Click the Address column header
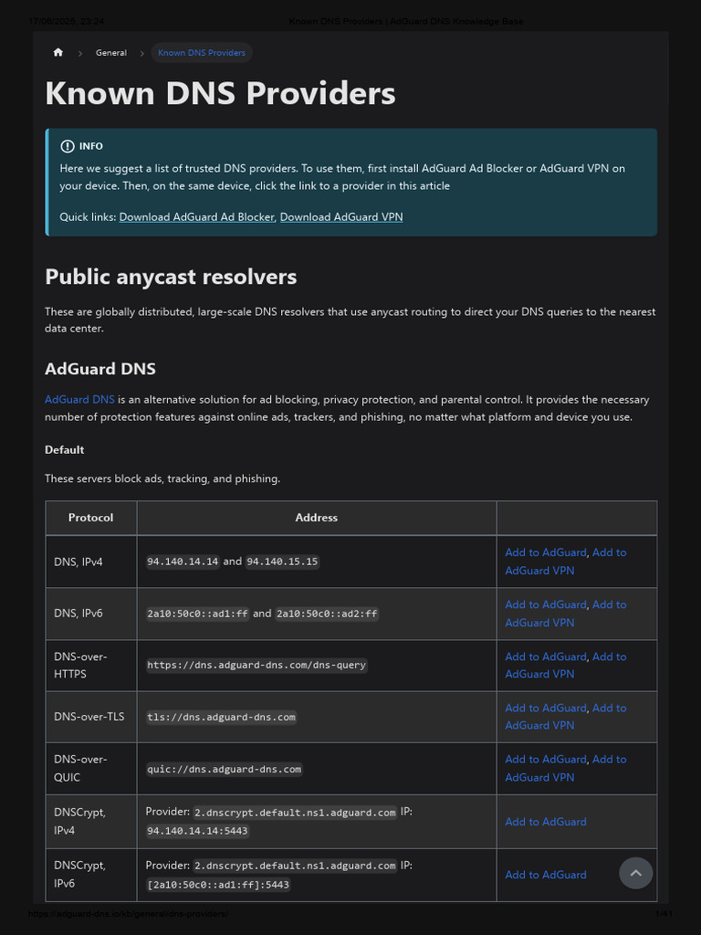This screenshot has width=701, height=935. (x=317, y=518)
